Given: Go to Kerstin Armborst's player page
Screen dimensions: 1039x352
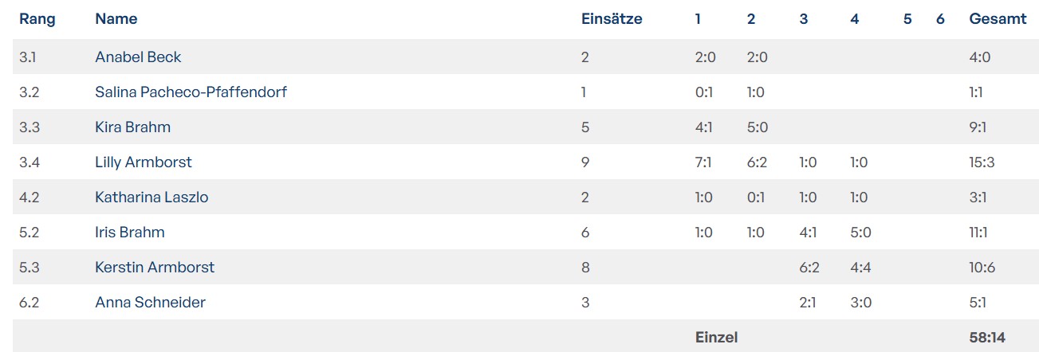Looking at the screenshot, I should click(155, 268).
